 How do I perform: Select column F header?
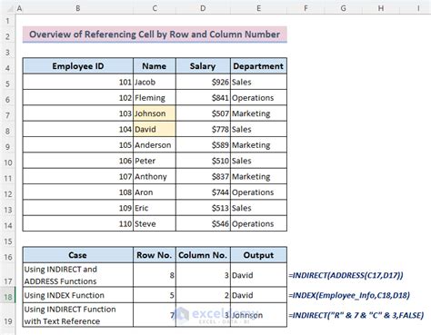306,8
